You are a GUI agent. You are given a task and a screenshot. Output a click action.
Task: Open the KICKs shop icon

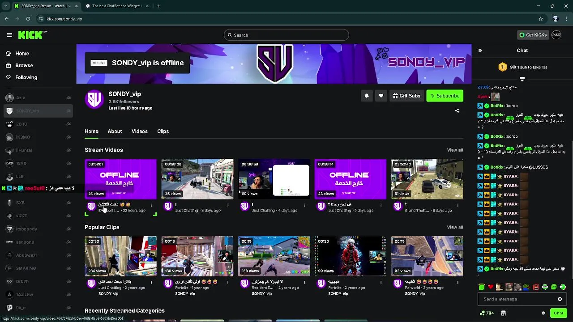pyautogui.click(x=503, y=313)
